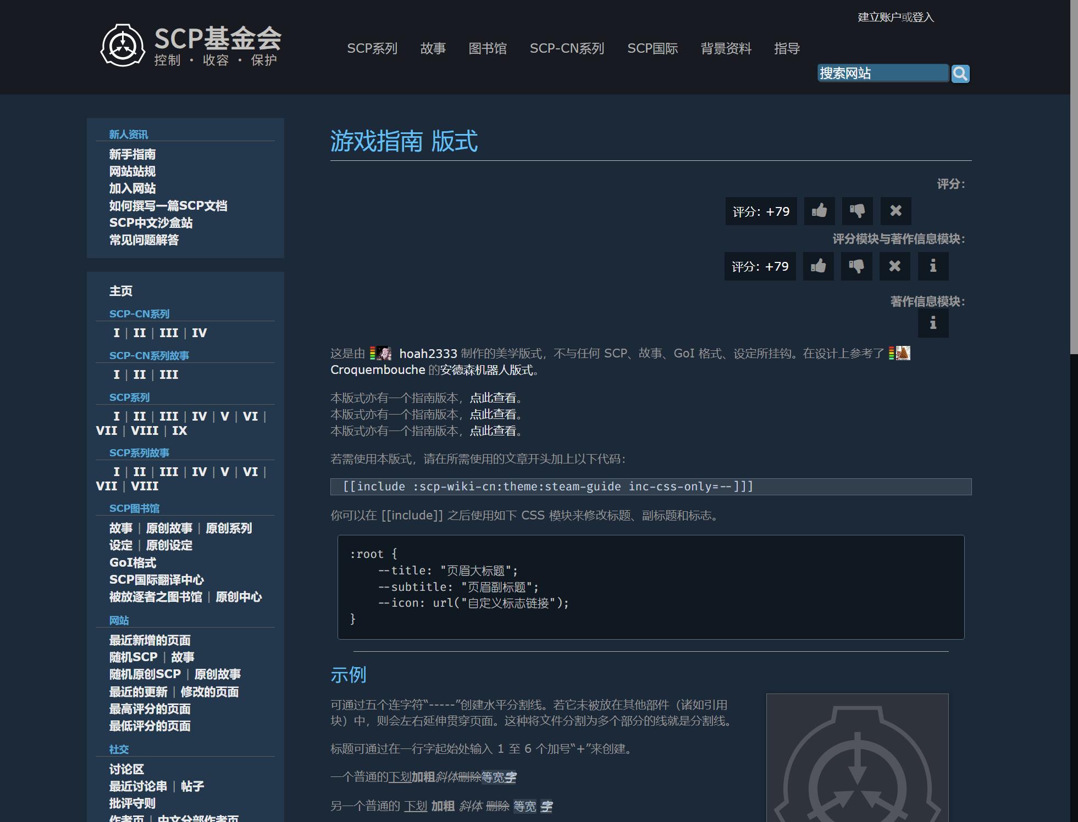
Task: Open the info (i) icon in 评分模块与著作信息模块
Action: click(x=933, y=266)
